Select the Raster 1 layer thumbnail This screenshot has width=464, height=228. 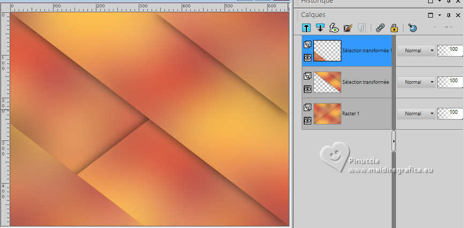tap(327, 114)
